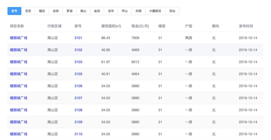Screen dimensions: 271x140
Task: Open 塘朗城广场 link in room 3101 row
Action: 19,38
